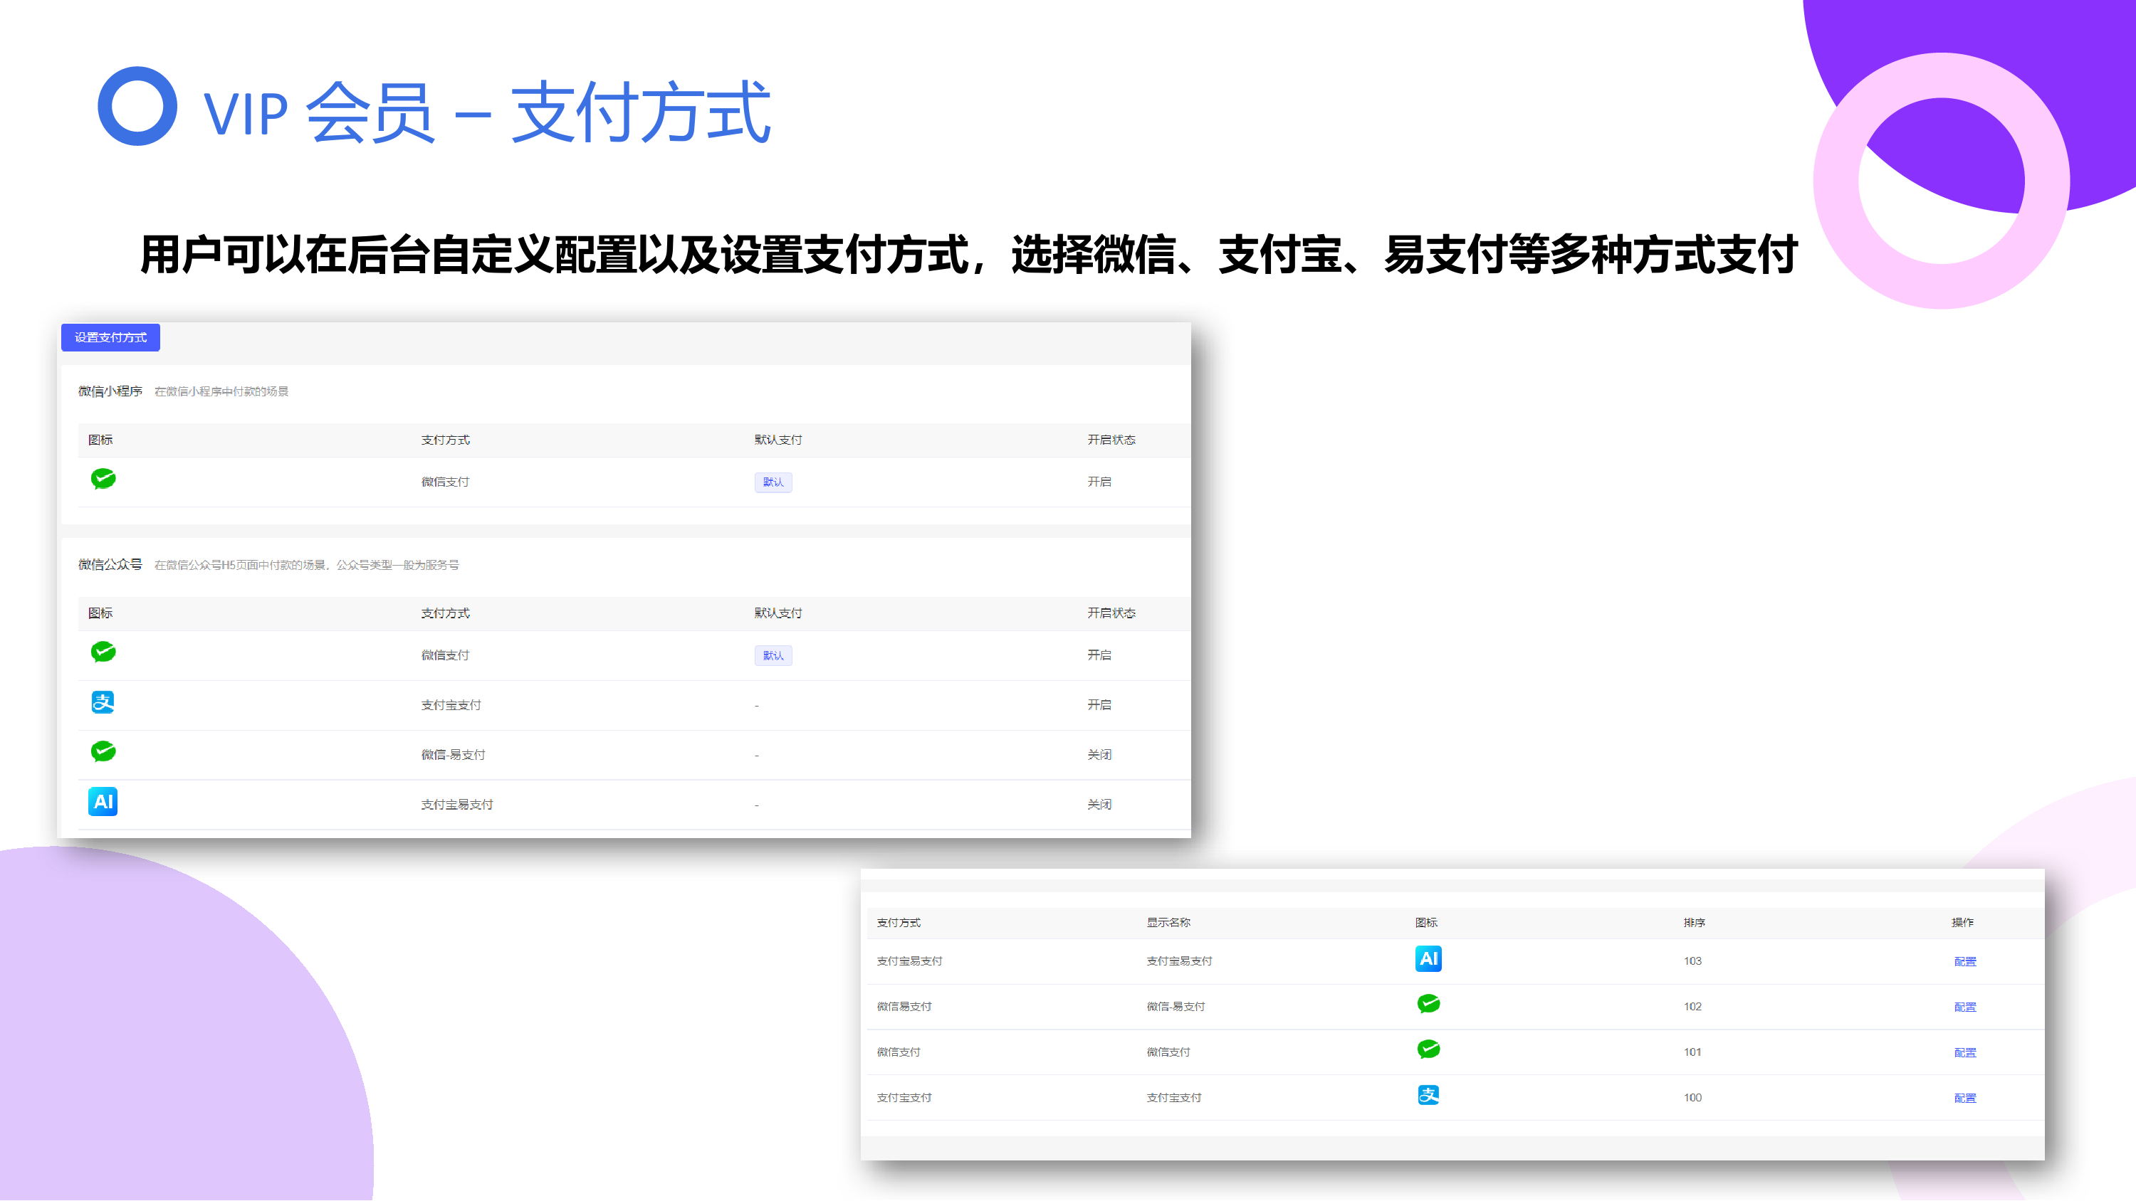The width and height of the screenshot is (2136, 1201).
Task: Click AI icon in 支付宝易支付 row
Action: pos(103,801)
